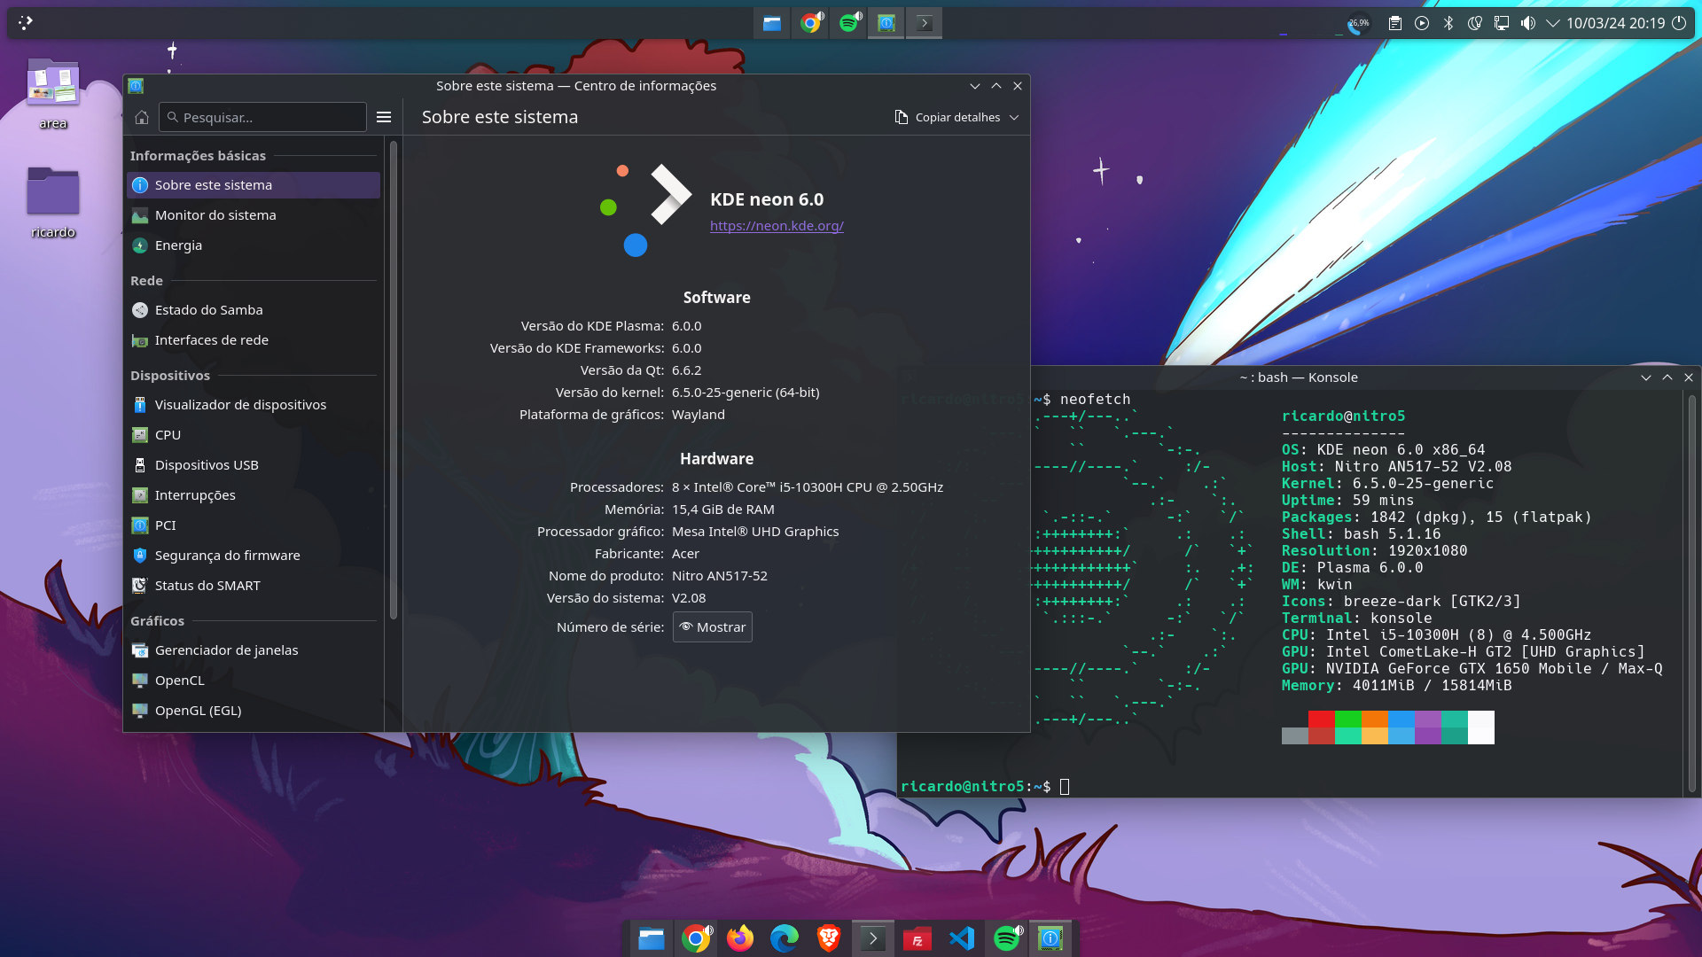This screenshot has width=1702, height=957.
Task: Open the Info Center title bar window icon
Action: pos(136,86)
